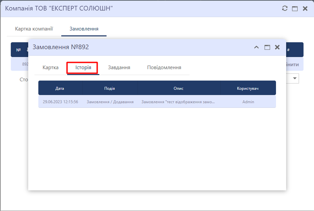Maximize the Замовлення №892 dialog

[x=267, y=47]
